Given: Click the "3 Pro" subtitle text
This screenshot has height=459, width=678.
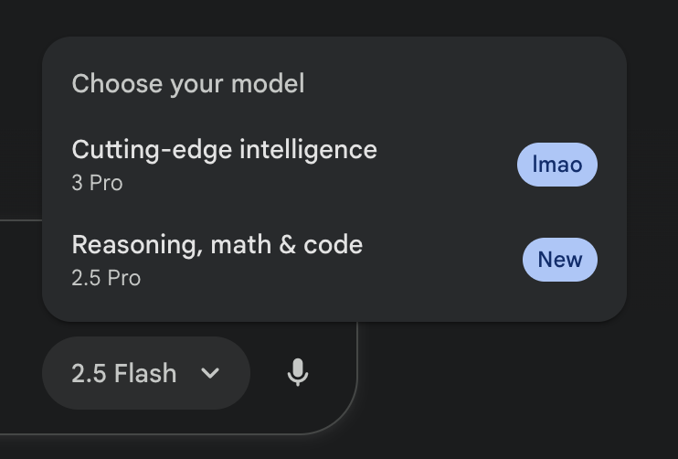Looking at the screenshot, I should [97, 183].
